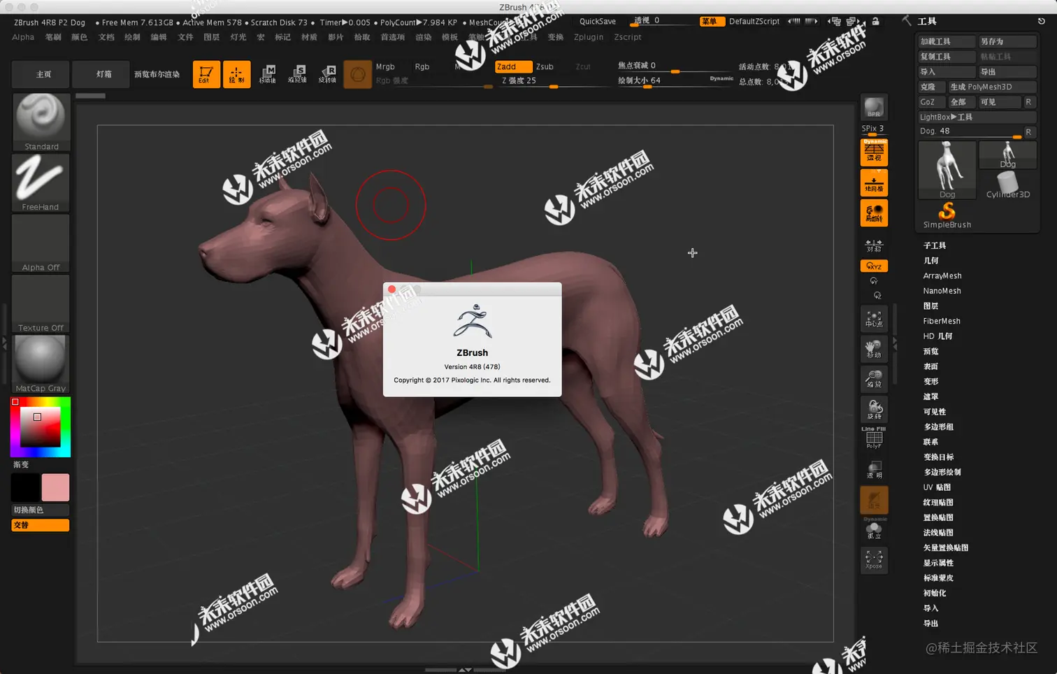Choose the Rotate gizmo (R) icon
Viewport: 1057px width, 674px height.
click(327, 74)
